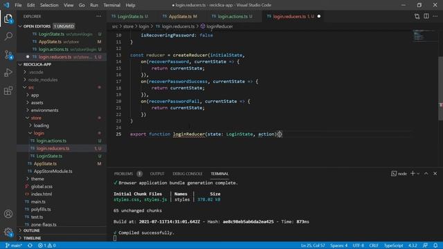Open AppStoreModule.ts in the file tree
Viewport: 443px width, 249px height.
coord(53,172)
